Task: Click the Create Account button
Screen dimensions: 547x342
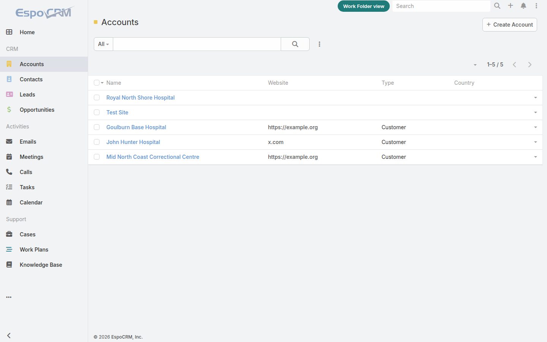Action: coord(509,25)
